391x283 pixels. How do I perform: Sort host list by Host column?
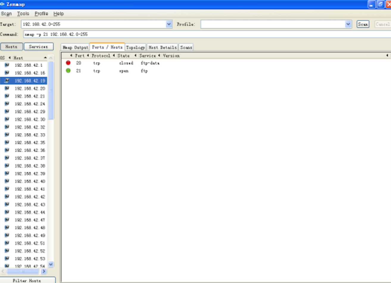(30, 58)
